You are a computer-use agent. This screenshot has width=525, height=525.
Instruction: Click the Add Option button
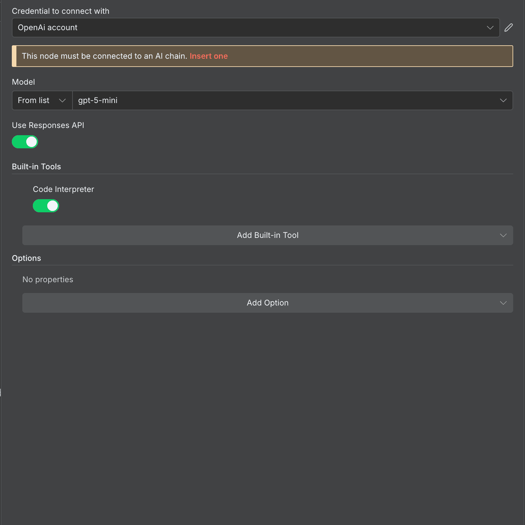click(x=267, y=303)
